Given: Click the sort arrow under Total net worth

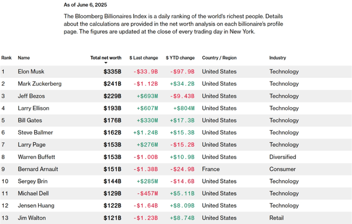Looking at the screenshot, I should point(106,63).
